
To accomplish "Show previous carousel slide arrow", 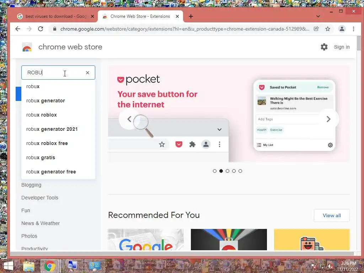I will (129, 119).
